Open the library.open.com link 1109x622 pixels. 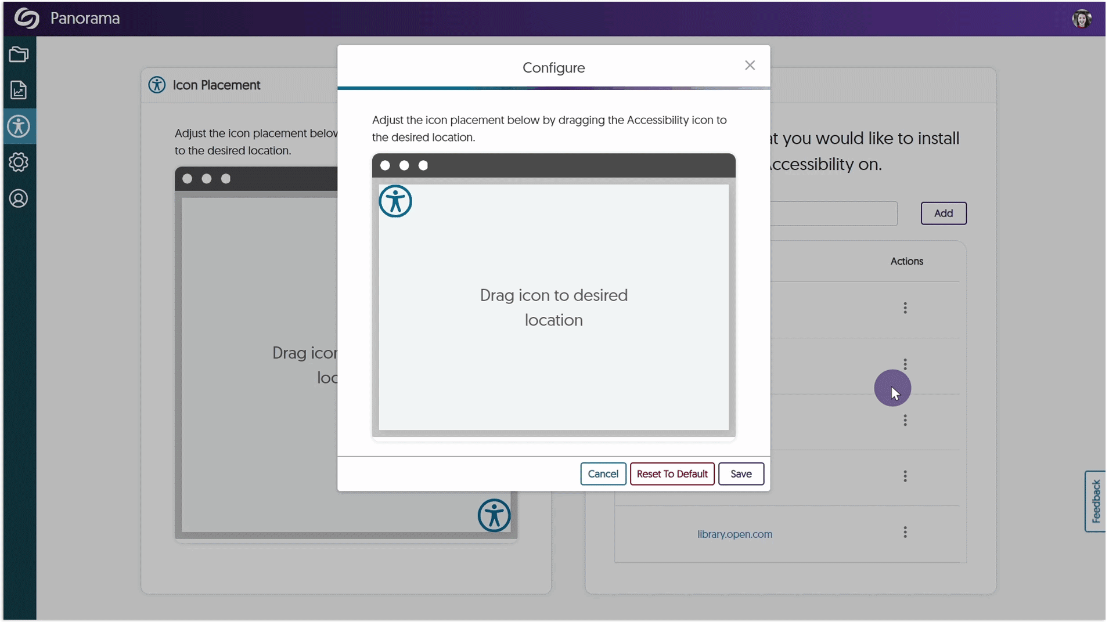click(734, 534)
